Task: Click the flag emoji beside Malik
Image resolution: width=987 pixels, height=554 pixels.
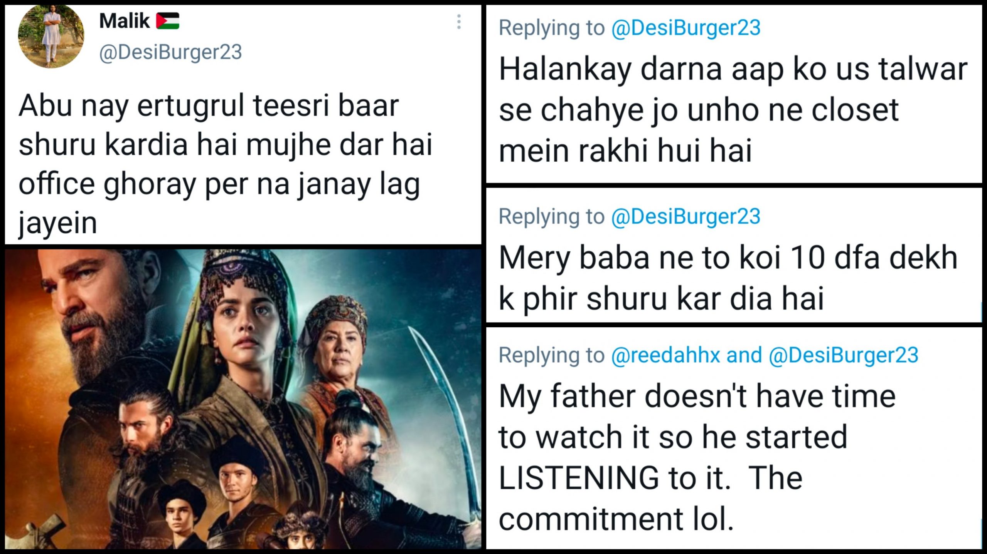Action: [168, 21]
